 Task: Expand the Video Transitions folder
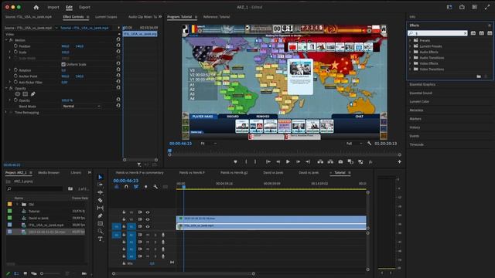(x=410, y=69)
